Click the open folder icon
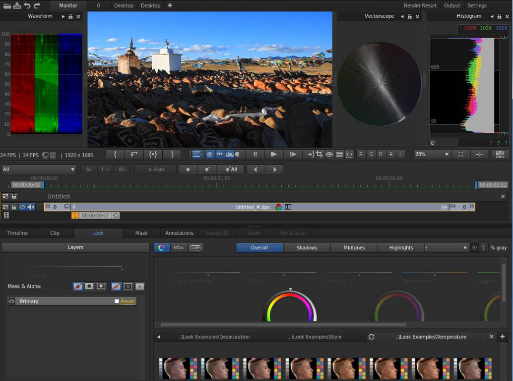 [6, 5]
